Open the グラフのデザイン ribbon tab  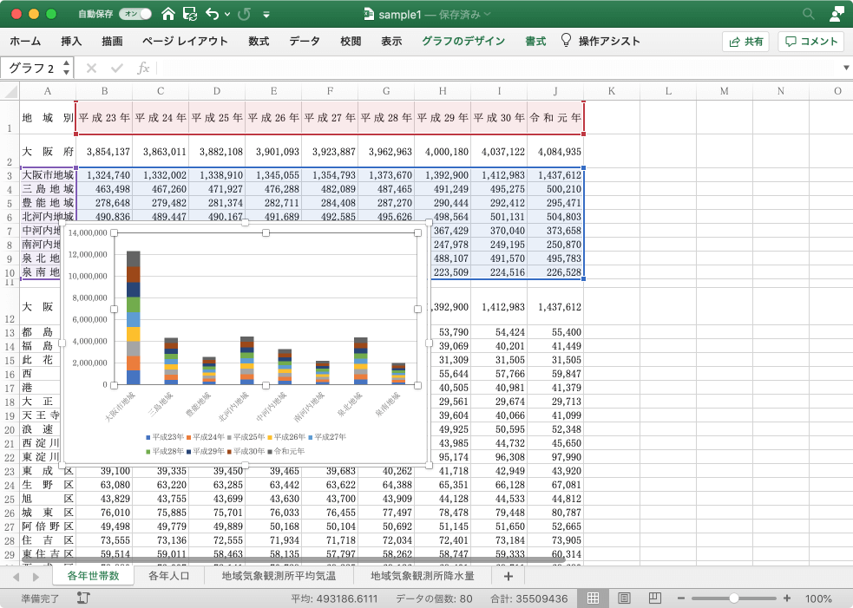463,41
